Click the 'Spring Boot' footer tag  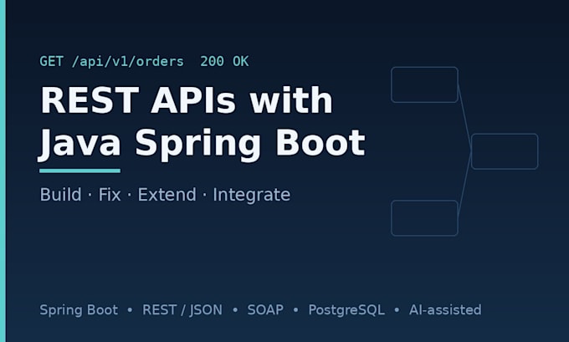(79, 310)
